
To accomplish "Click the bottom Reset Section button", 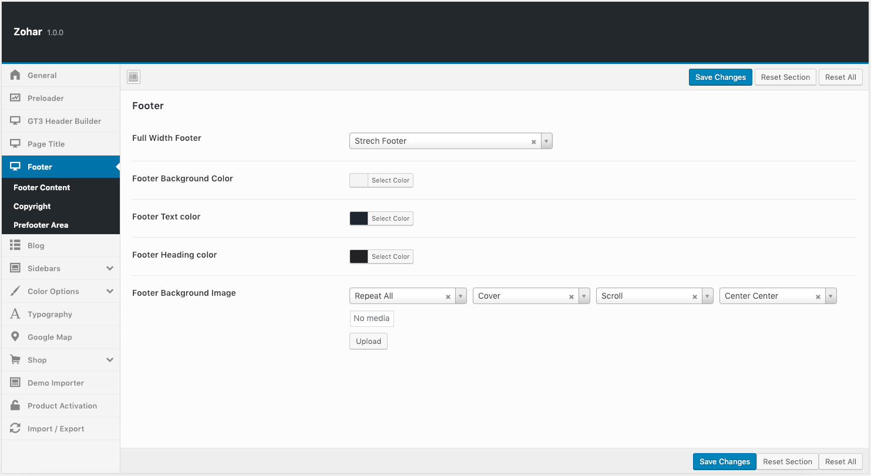I will coord(788,461).
